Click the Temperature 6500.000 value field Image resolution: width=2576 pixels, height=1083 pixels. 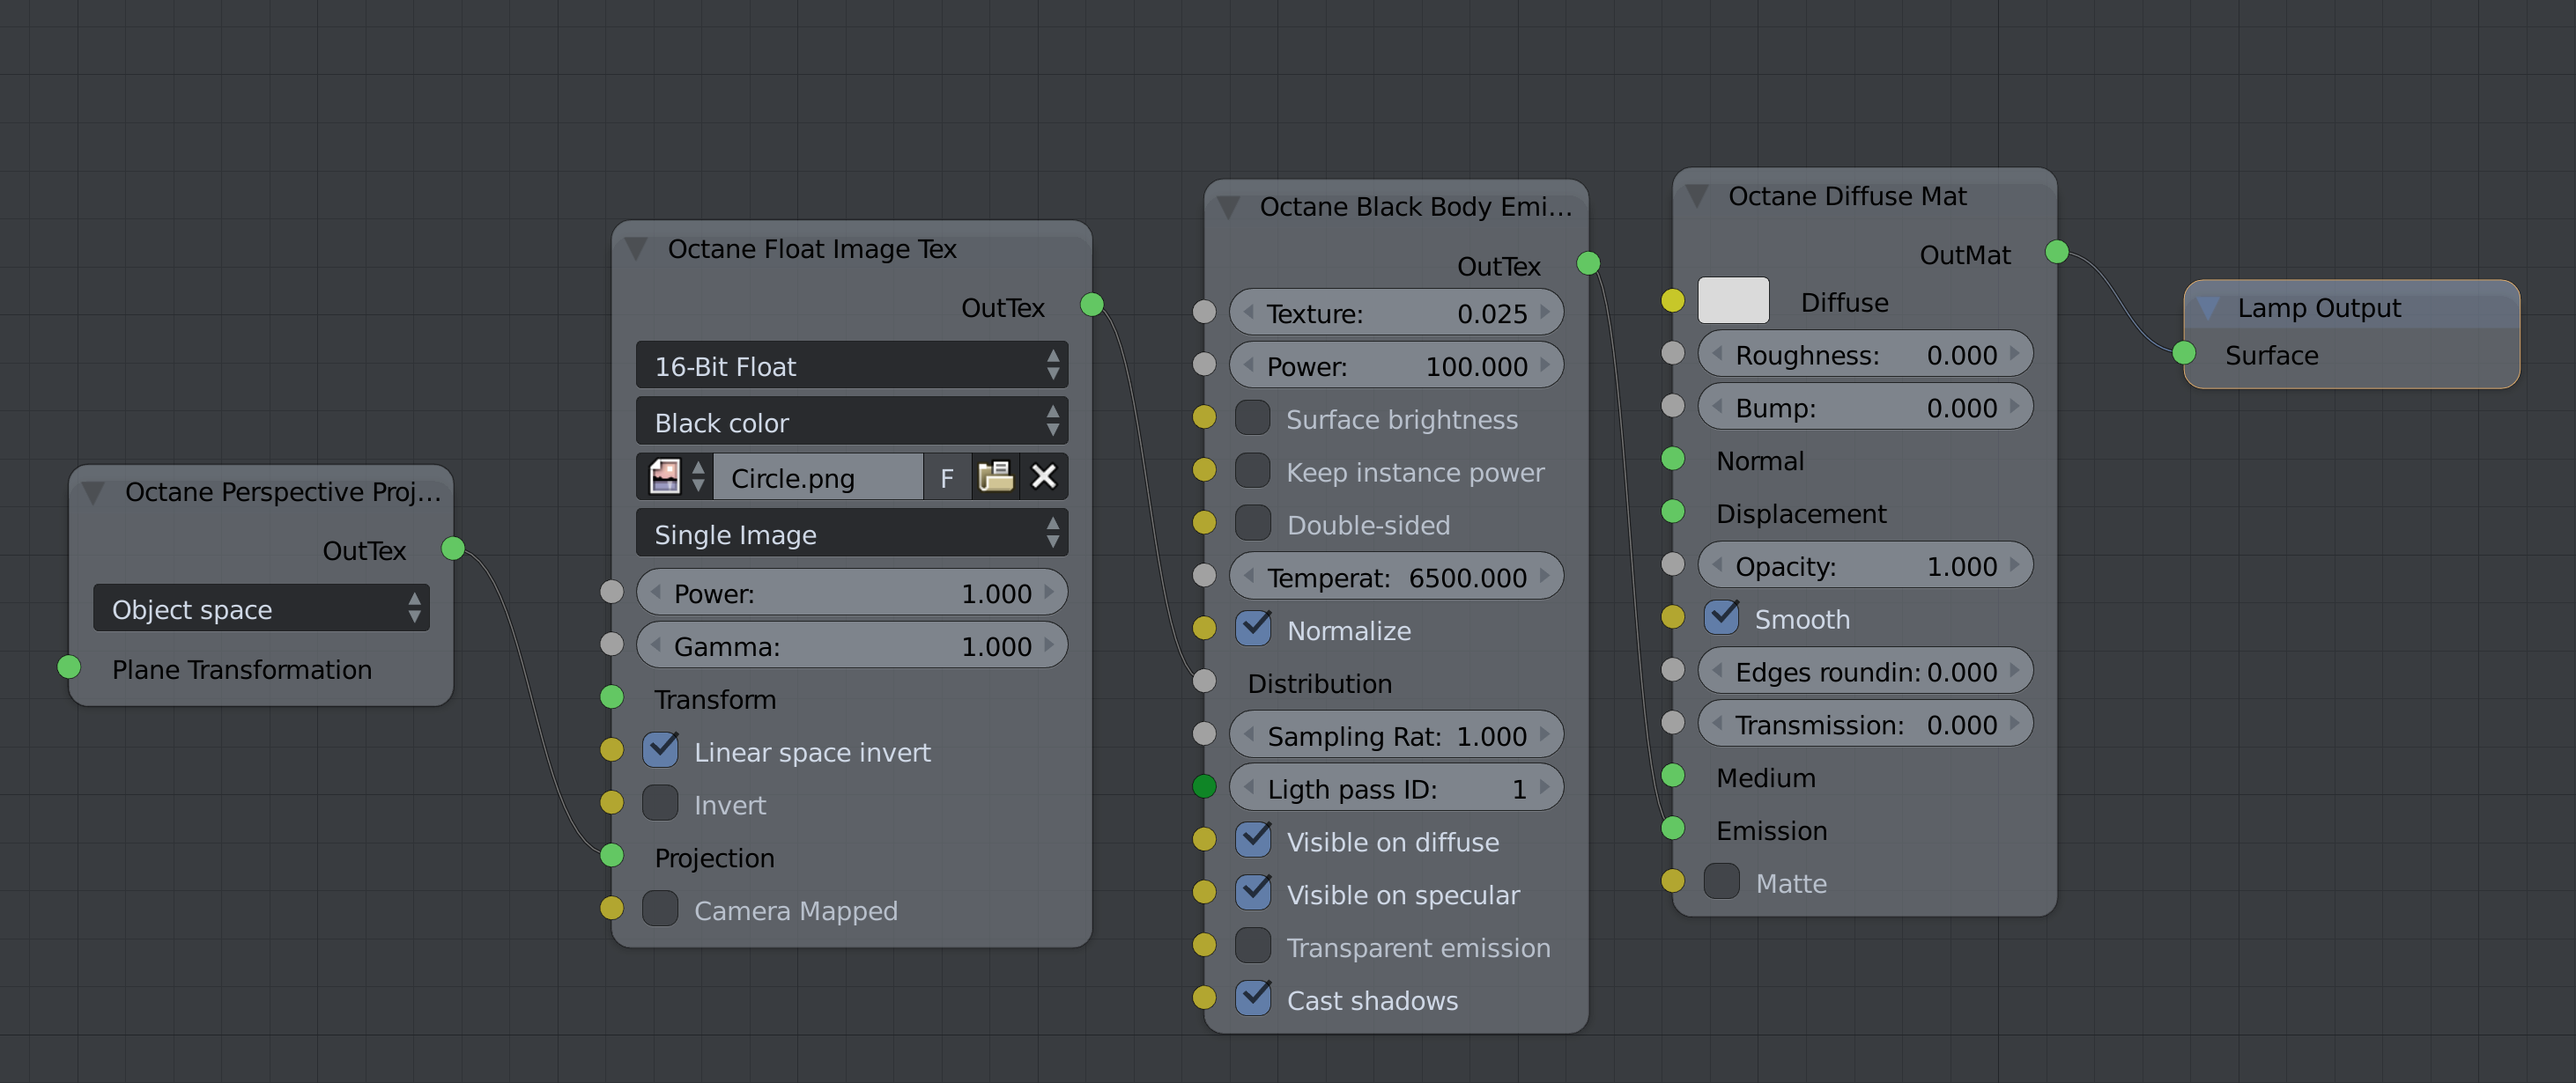coord(1396,577)
